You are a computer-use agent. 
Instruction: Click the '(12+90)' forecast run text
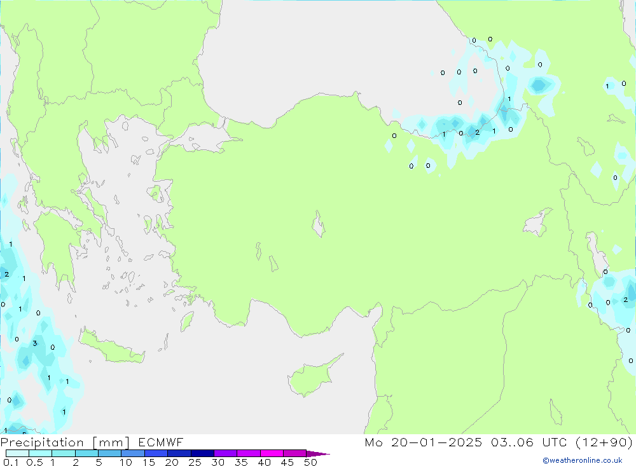pos(604,442)
